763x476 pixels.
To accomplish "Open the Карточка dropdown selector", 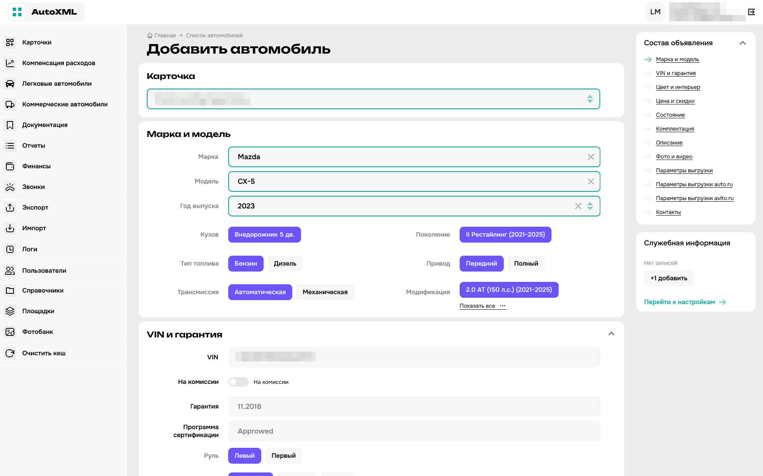I will point(590,99).
